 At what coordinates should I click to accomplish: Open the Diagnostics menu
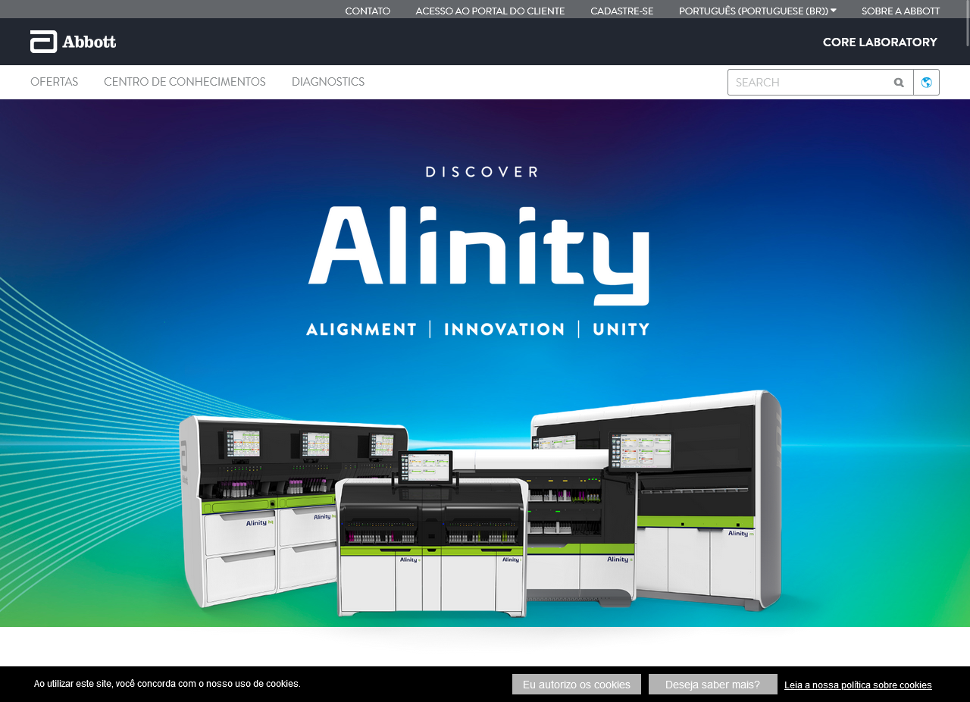pos(328,82)
